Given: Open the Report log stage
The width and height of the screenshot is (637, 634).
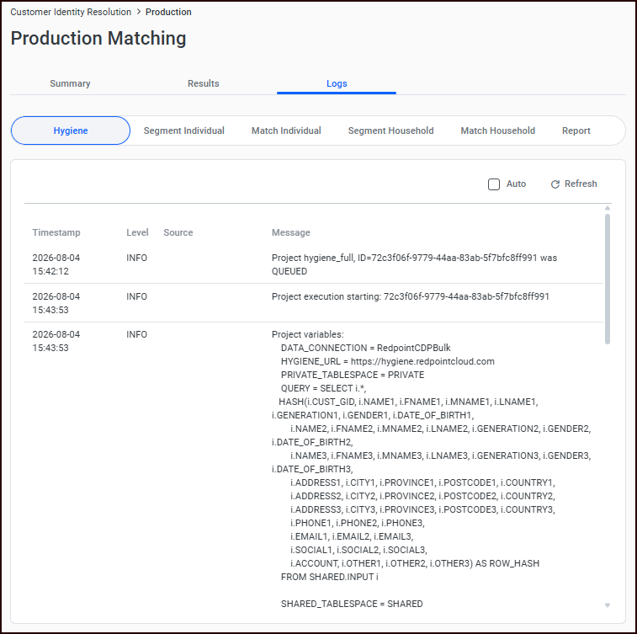Looking at the screenshot, I should [x=576, y=131].
